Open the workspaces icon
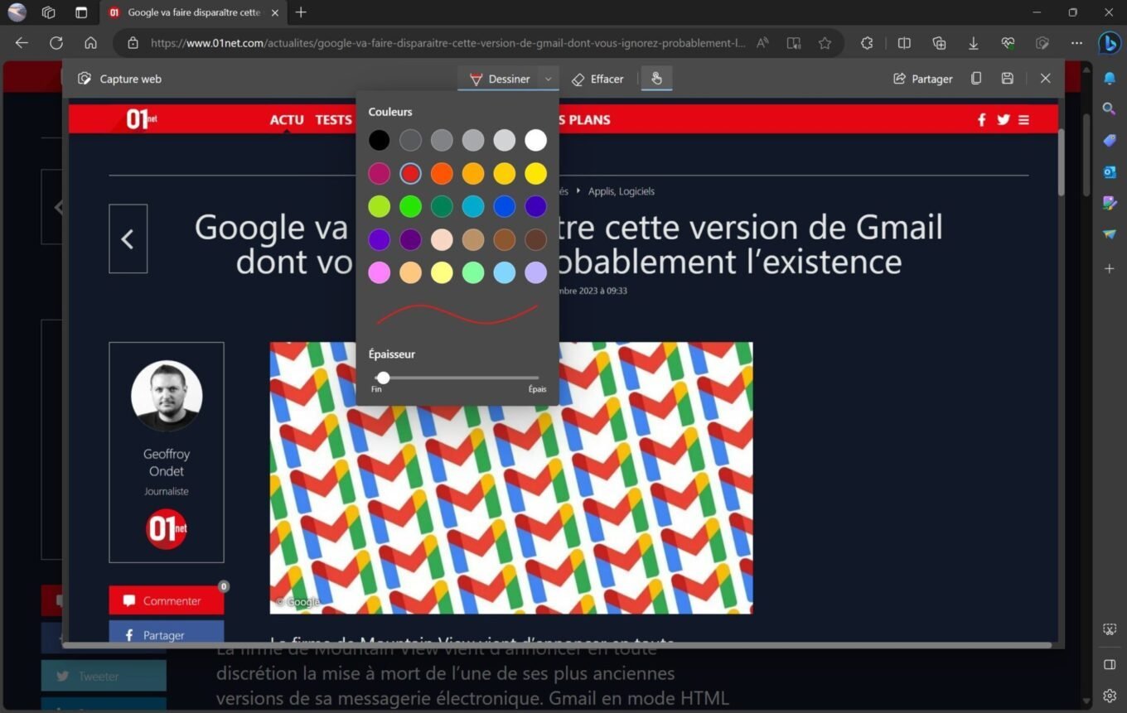 pyautogui.click(x=49, y=12)
